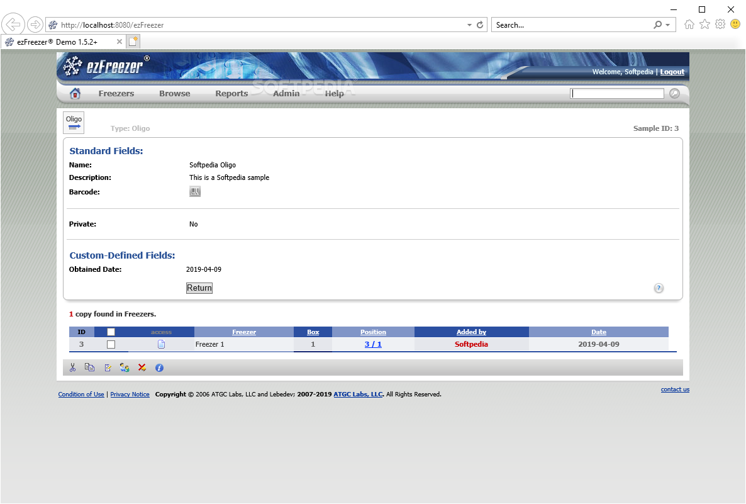Open the barcode image icon
The width and height of the screenshot is (746, 504).
[195, 192]
